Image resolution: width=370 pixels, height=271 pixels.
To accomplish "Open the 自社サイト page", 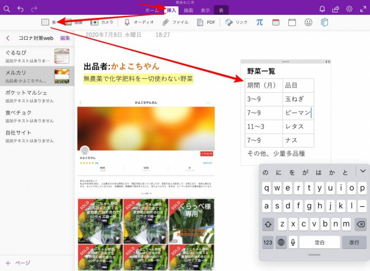I will click(37, 136).
